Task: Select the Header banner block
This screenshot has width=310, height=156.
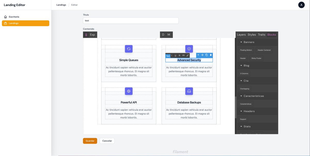Action: coord(243,58)
